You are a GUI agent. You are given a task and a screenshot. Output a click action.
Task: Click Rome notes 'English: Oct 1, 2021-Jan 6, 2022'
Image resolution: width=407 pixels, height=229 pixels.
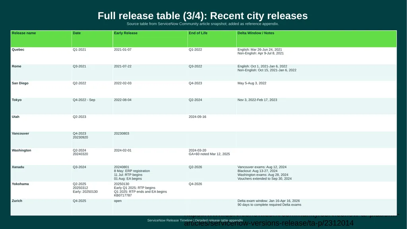[x=262, y=67]
